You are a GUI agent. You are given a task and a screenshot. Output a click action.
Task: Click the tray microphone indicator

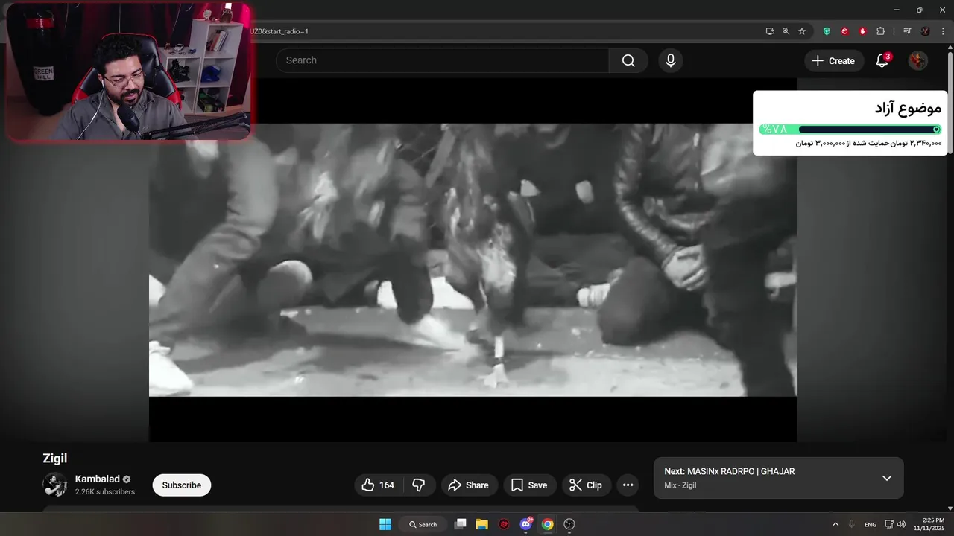[852, 524]
